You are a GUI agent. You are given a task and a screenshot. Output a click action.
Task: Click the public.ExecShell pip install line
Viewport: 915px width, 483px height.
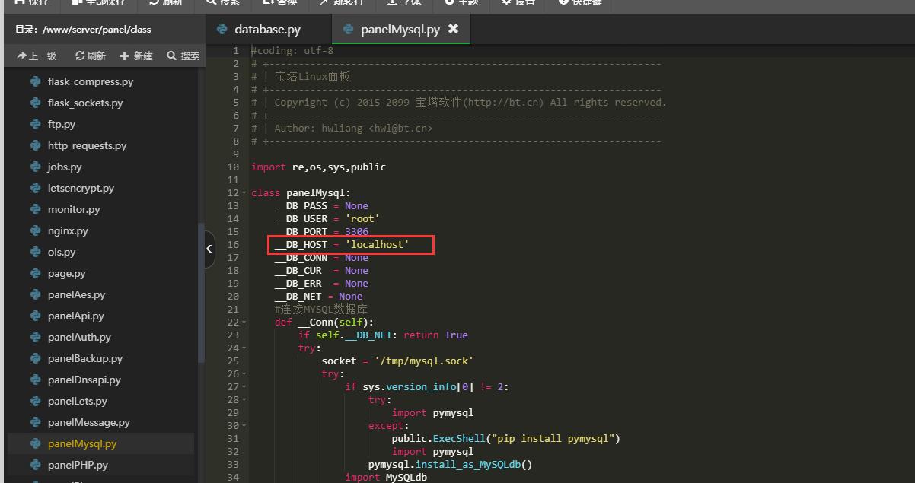coord(506,439)
